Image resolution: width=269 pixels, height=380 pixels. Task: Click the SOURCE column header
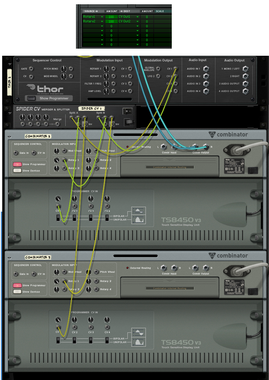point(93,11)
